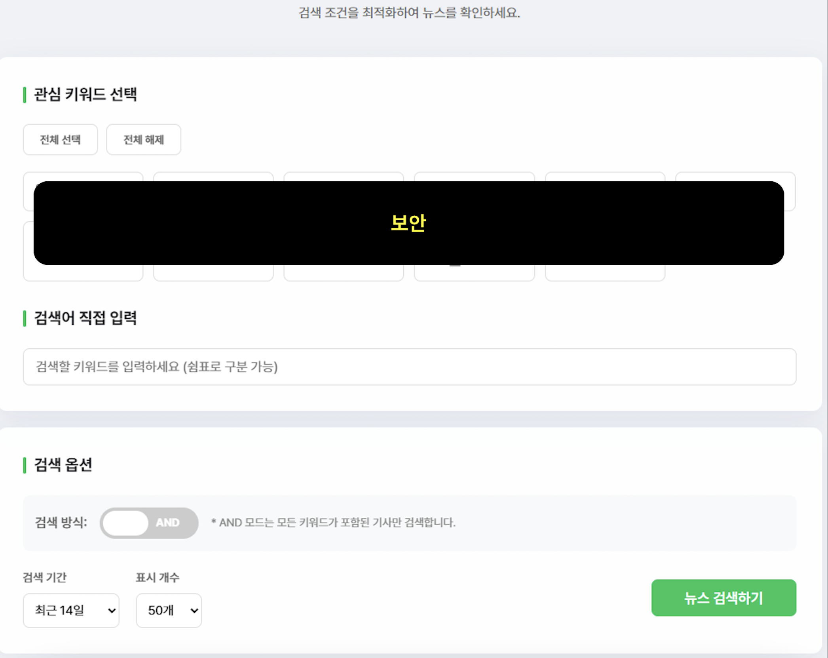The image size is (828, 658).
Task: Focus the keyword search input field
Action: point(409,367)
